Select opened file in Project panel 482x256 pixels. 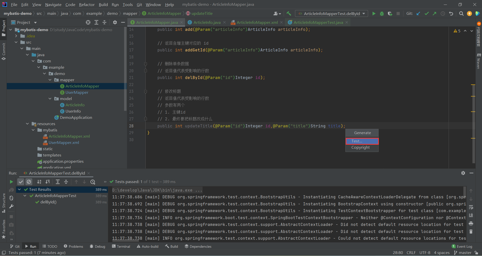(x=88, y=22)
